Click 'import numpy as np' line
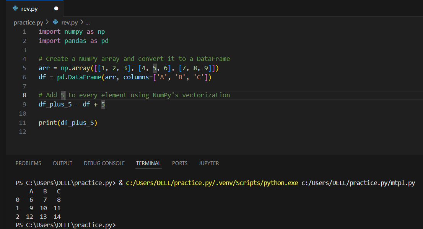 coord(72,32)
